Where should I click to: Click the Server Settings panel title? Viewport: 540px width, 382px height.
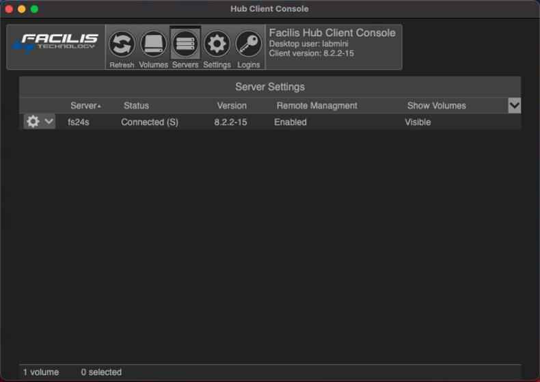pyautogui.click(x=270, y=87)
